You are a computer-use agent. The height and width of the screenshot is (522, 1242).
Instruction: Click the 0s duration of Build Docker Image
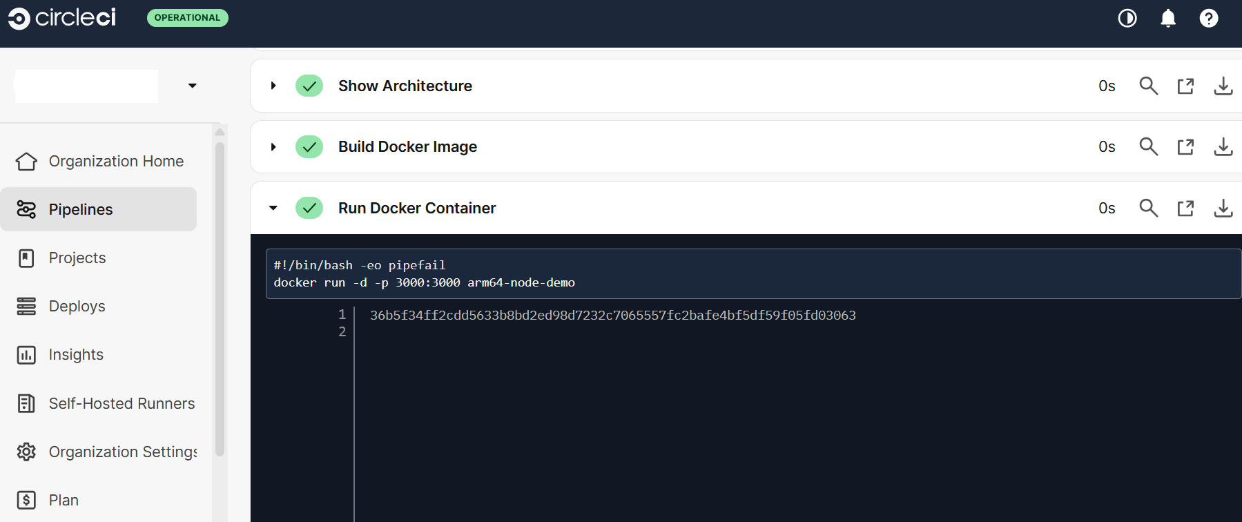1107,147
